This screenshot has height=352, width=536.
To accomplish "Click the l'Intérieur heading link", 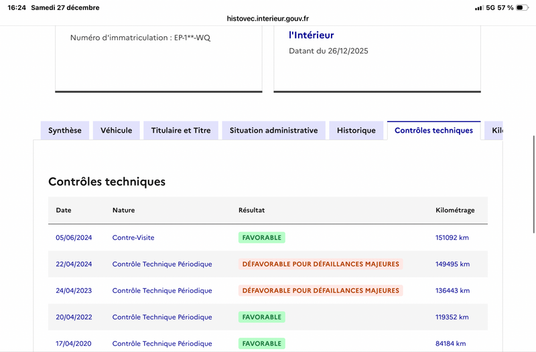I will pyautogui.click(x=311, y=35).
